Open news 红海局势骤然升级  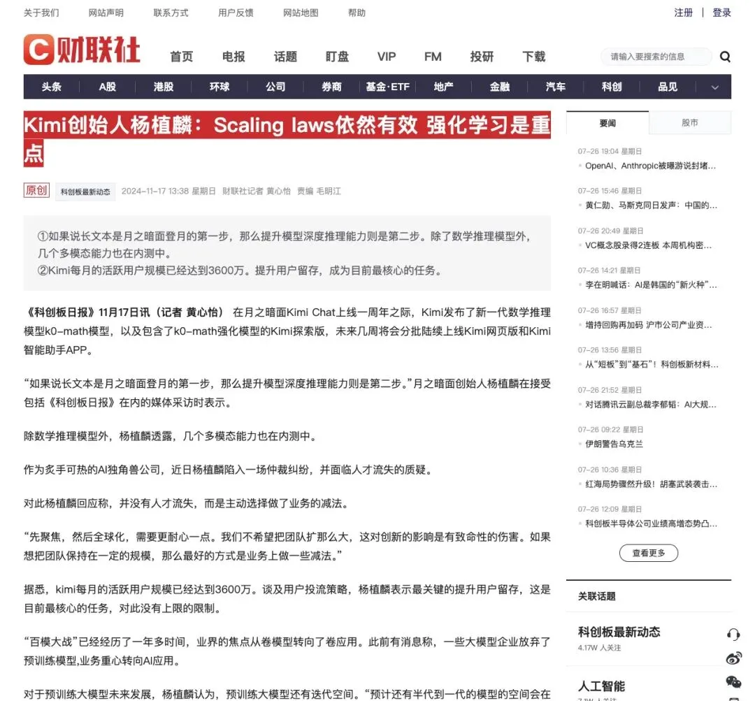[x=651, y=484]
